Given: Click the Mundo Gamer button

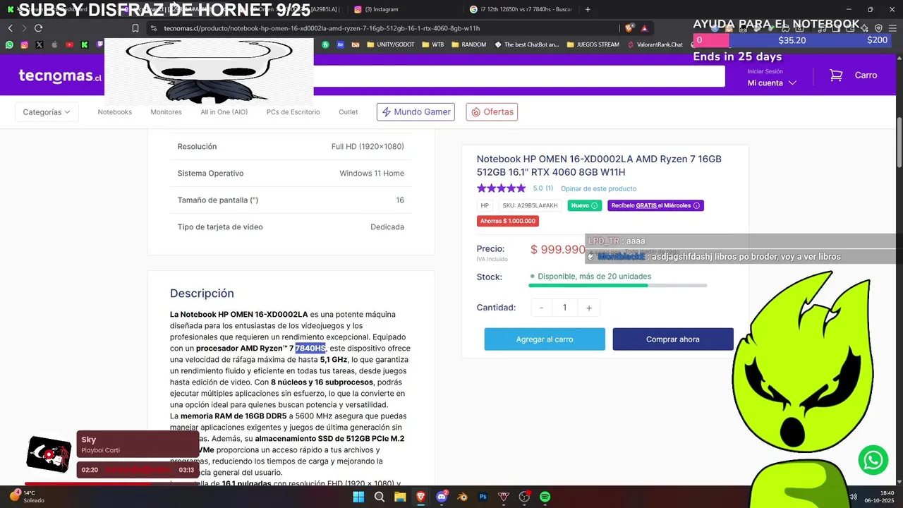Looking at the screenshot, I should coord(416,111).
